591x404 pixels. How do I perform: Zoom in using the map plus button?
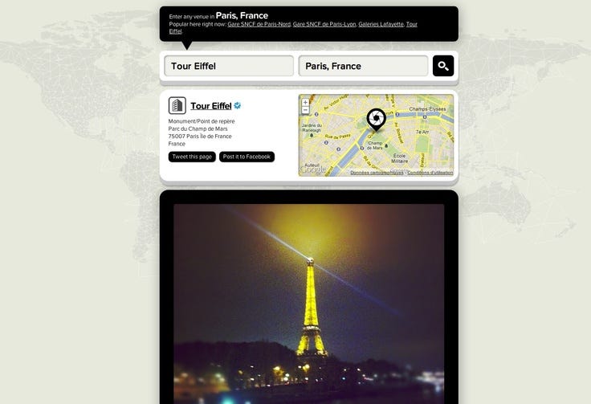[x=305, y=103]
